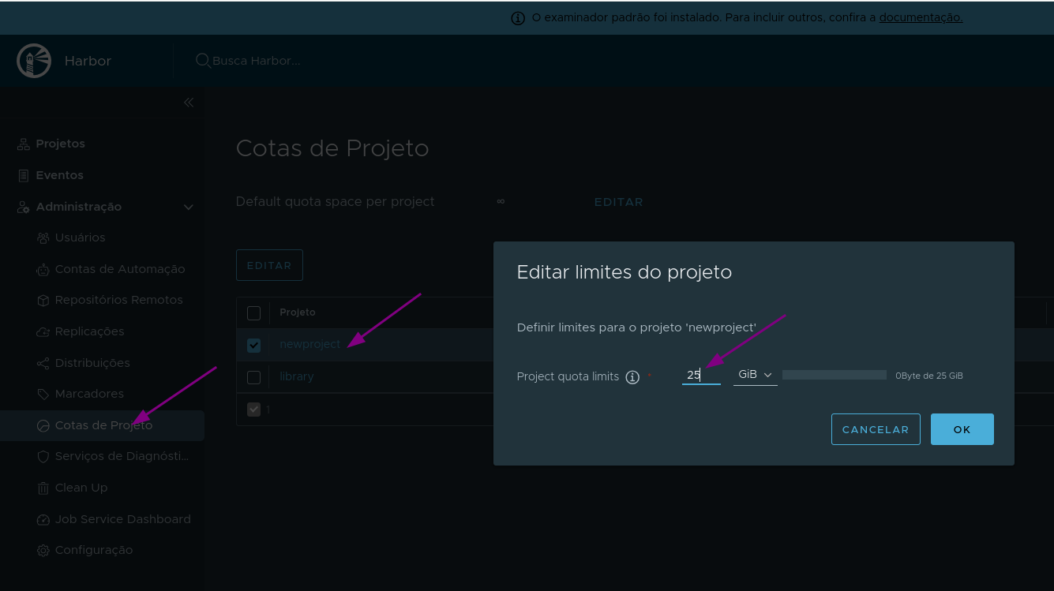1054x591 pixels.
Task: Click the quota limit input containing 25
Action: tap(701, 376)
